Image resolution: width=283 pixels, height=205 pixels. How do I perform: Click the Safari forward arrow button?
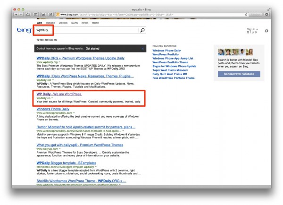point(21,15)
